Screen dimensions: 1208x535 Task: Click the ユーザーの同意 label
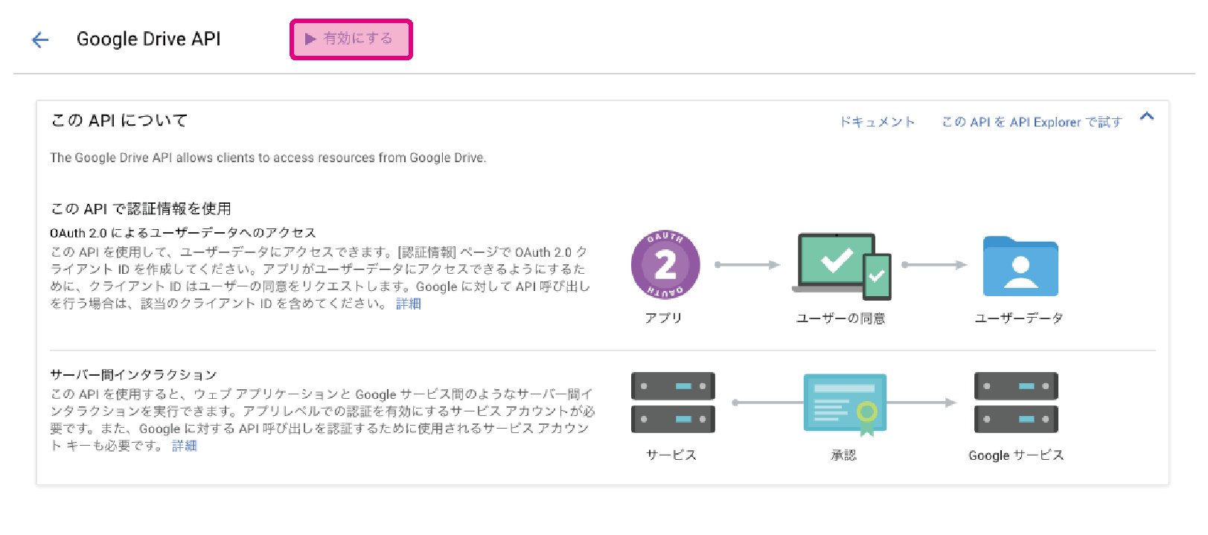(x=841, y=318)
